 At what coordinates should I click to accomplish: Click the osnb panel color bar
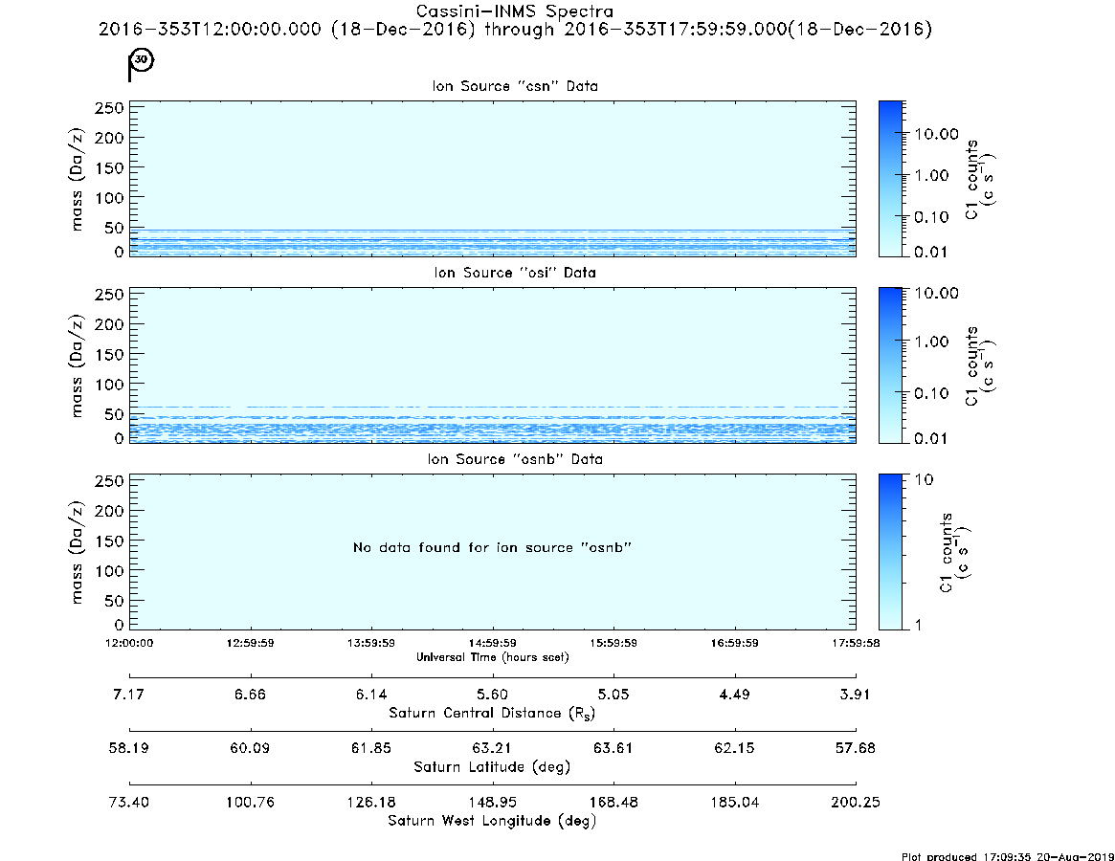pyautogui.click(x=890, y=552)
